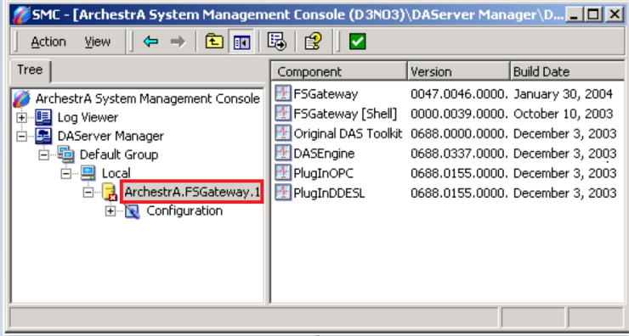629x336 pixels.
Task: Click the FSGateway component row icon
Action: (283, 93)
